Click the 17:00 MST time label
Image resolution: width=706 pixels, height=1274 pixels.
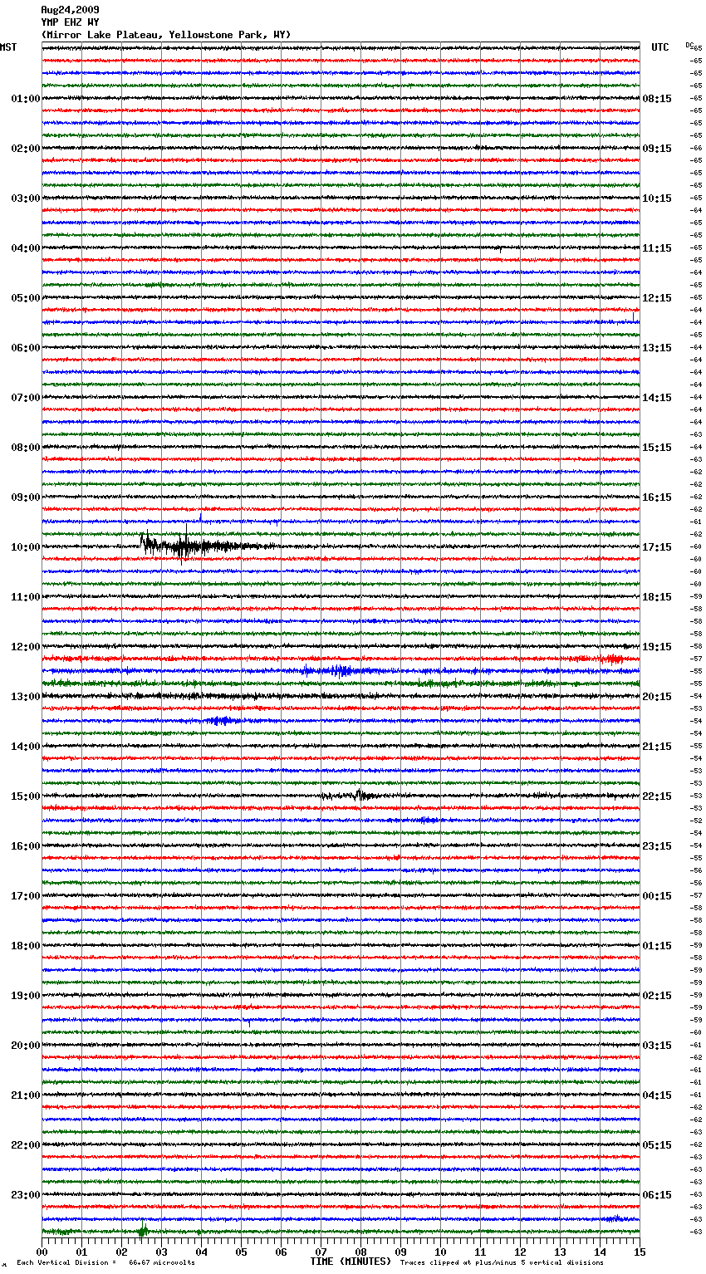pos(26,896)
